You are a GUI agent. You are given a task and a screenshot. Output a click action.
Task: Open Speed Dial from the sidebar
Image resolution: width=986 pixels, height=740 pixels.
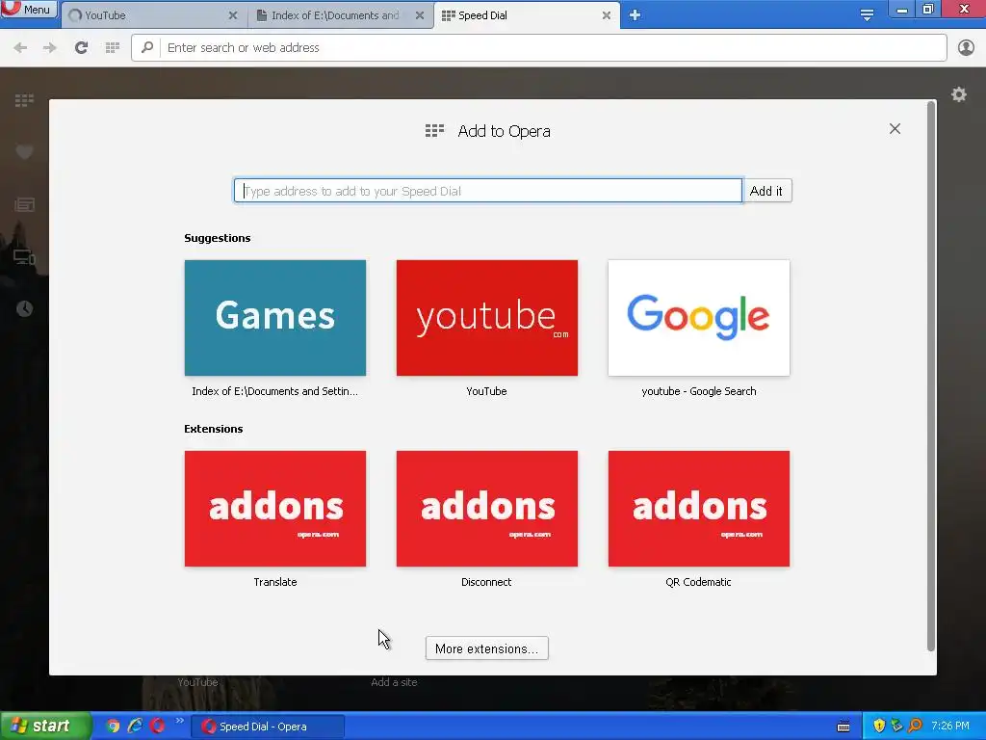(x=24, y=100)
